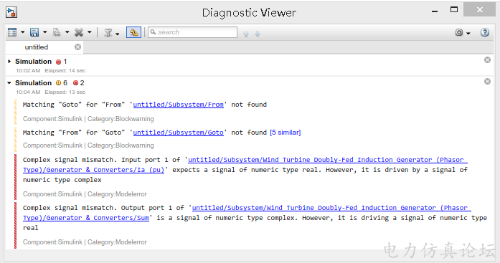Click the search input field

pyautogui.click(x=192, y=32)
